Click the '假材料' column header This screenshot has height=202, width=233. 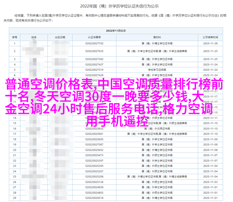[x=157, y=37]
